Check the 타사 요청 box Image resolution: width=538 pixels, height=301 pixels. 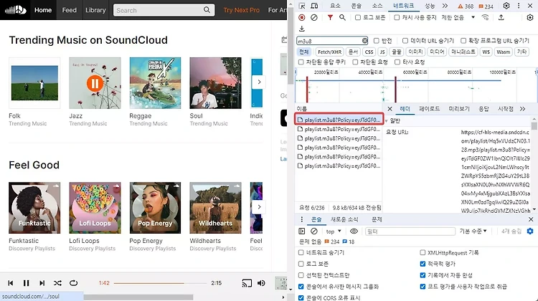[x=397, y=62]
